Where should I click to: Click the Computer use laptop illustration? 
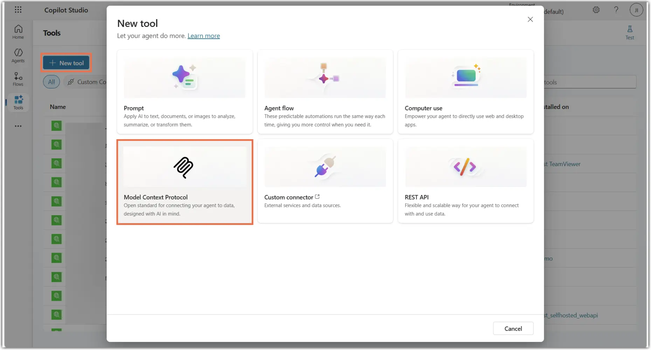(466, 76)
